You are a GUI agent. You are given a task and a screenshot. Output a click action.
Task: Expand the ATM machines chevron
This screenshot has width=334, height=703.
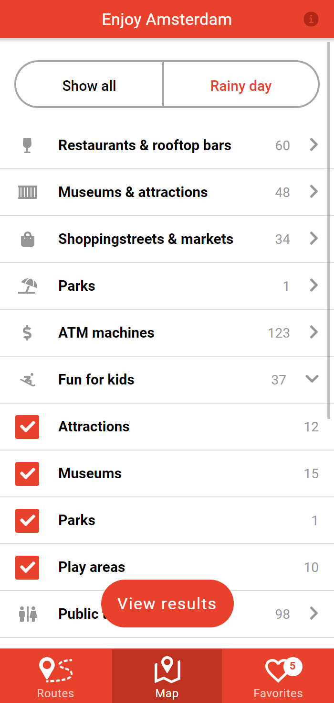click(x=313, y=332)
